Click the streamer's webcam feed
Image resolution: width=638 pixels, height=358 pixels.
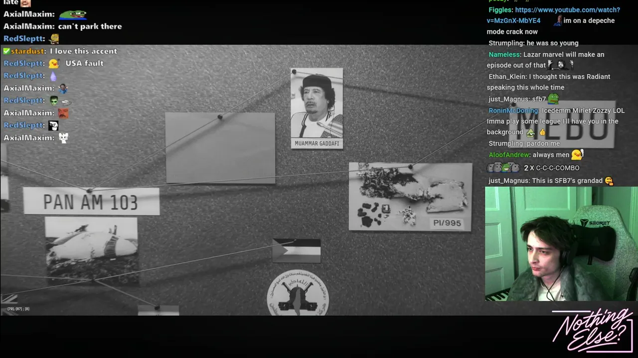pyautogui.click(x=561, y=244)
